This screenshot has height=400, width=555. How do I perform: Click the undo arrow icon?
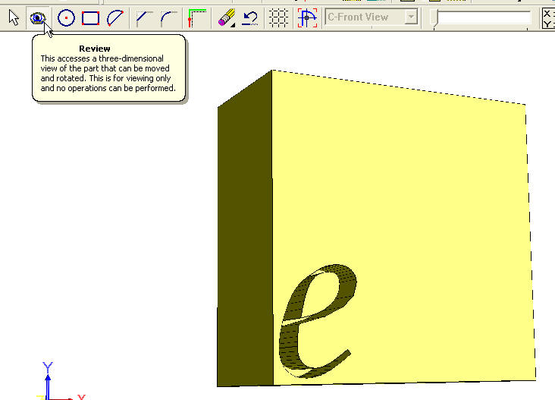coord(250,18)
